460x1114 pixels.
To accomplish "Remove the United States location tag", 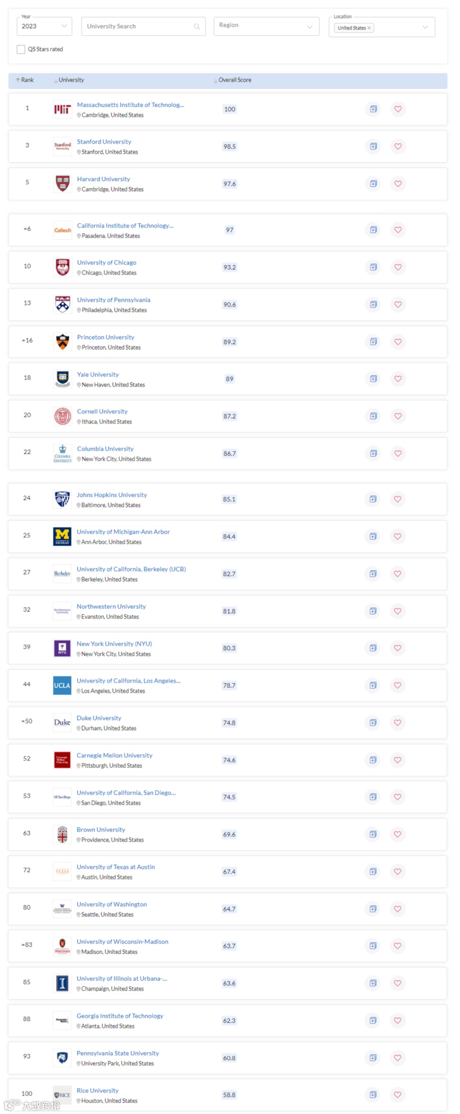I will (x=369, y=28).
